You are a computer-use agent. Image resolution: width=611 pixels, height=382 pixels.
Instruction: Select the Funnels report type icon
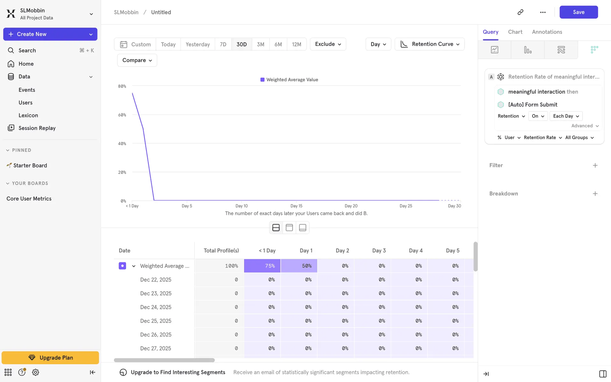coord(528,50)
